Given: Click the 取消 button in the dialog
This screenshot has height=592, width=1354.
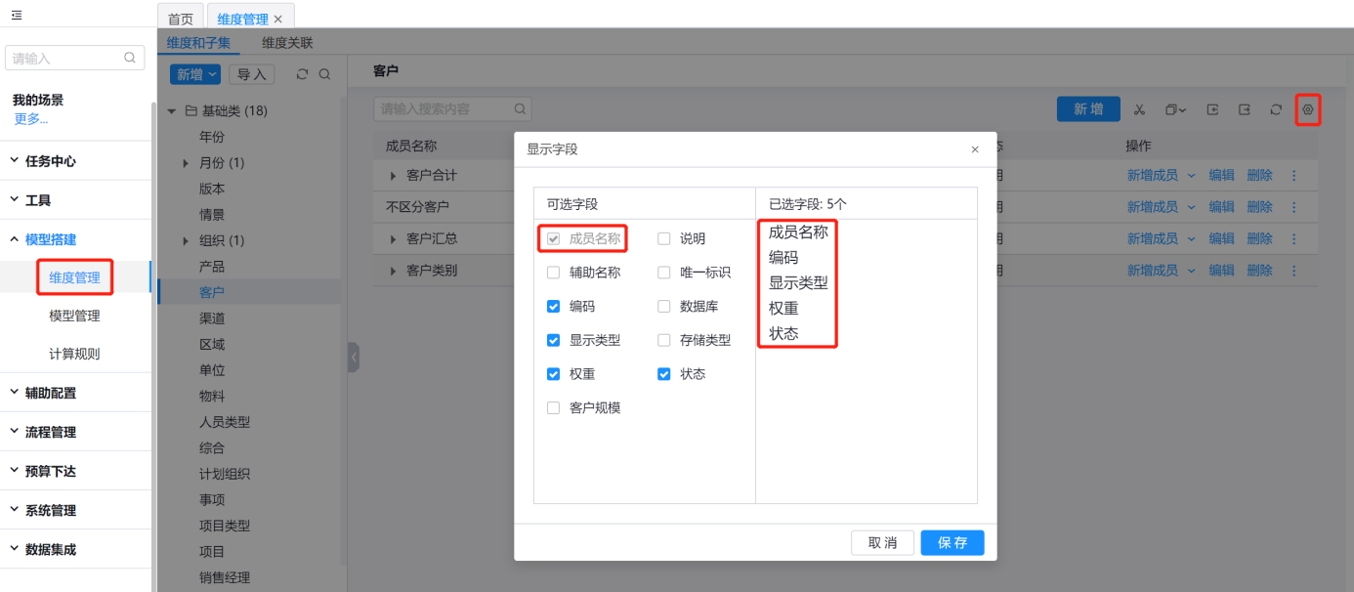Looking at the screenshot, I should pos(882,543).
